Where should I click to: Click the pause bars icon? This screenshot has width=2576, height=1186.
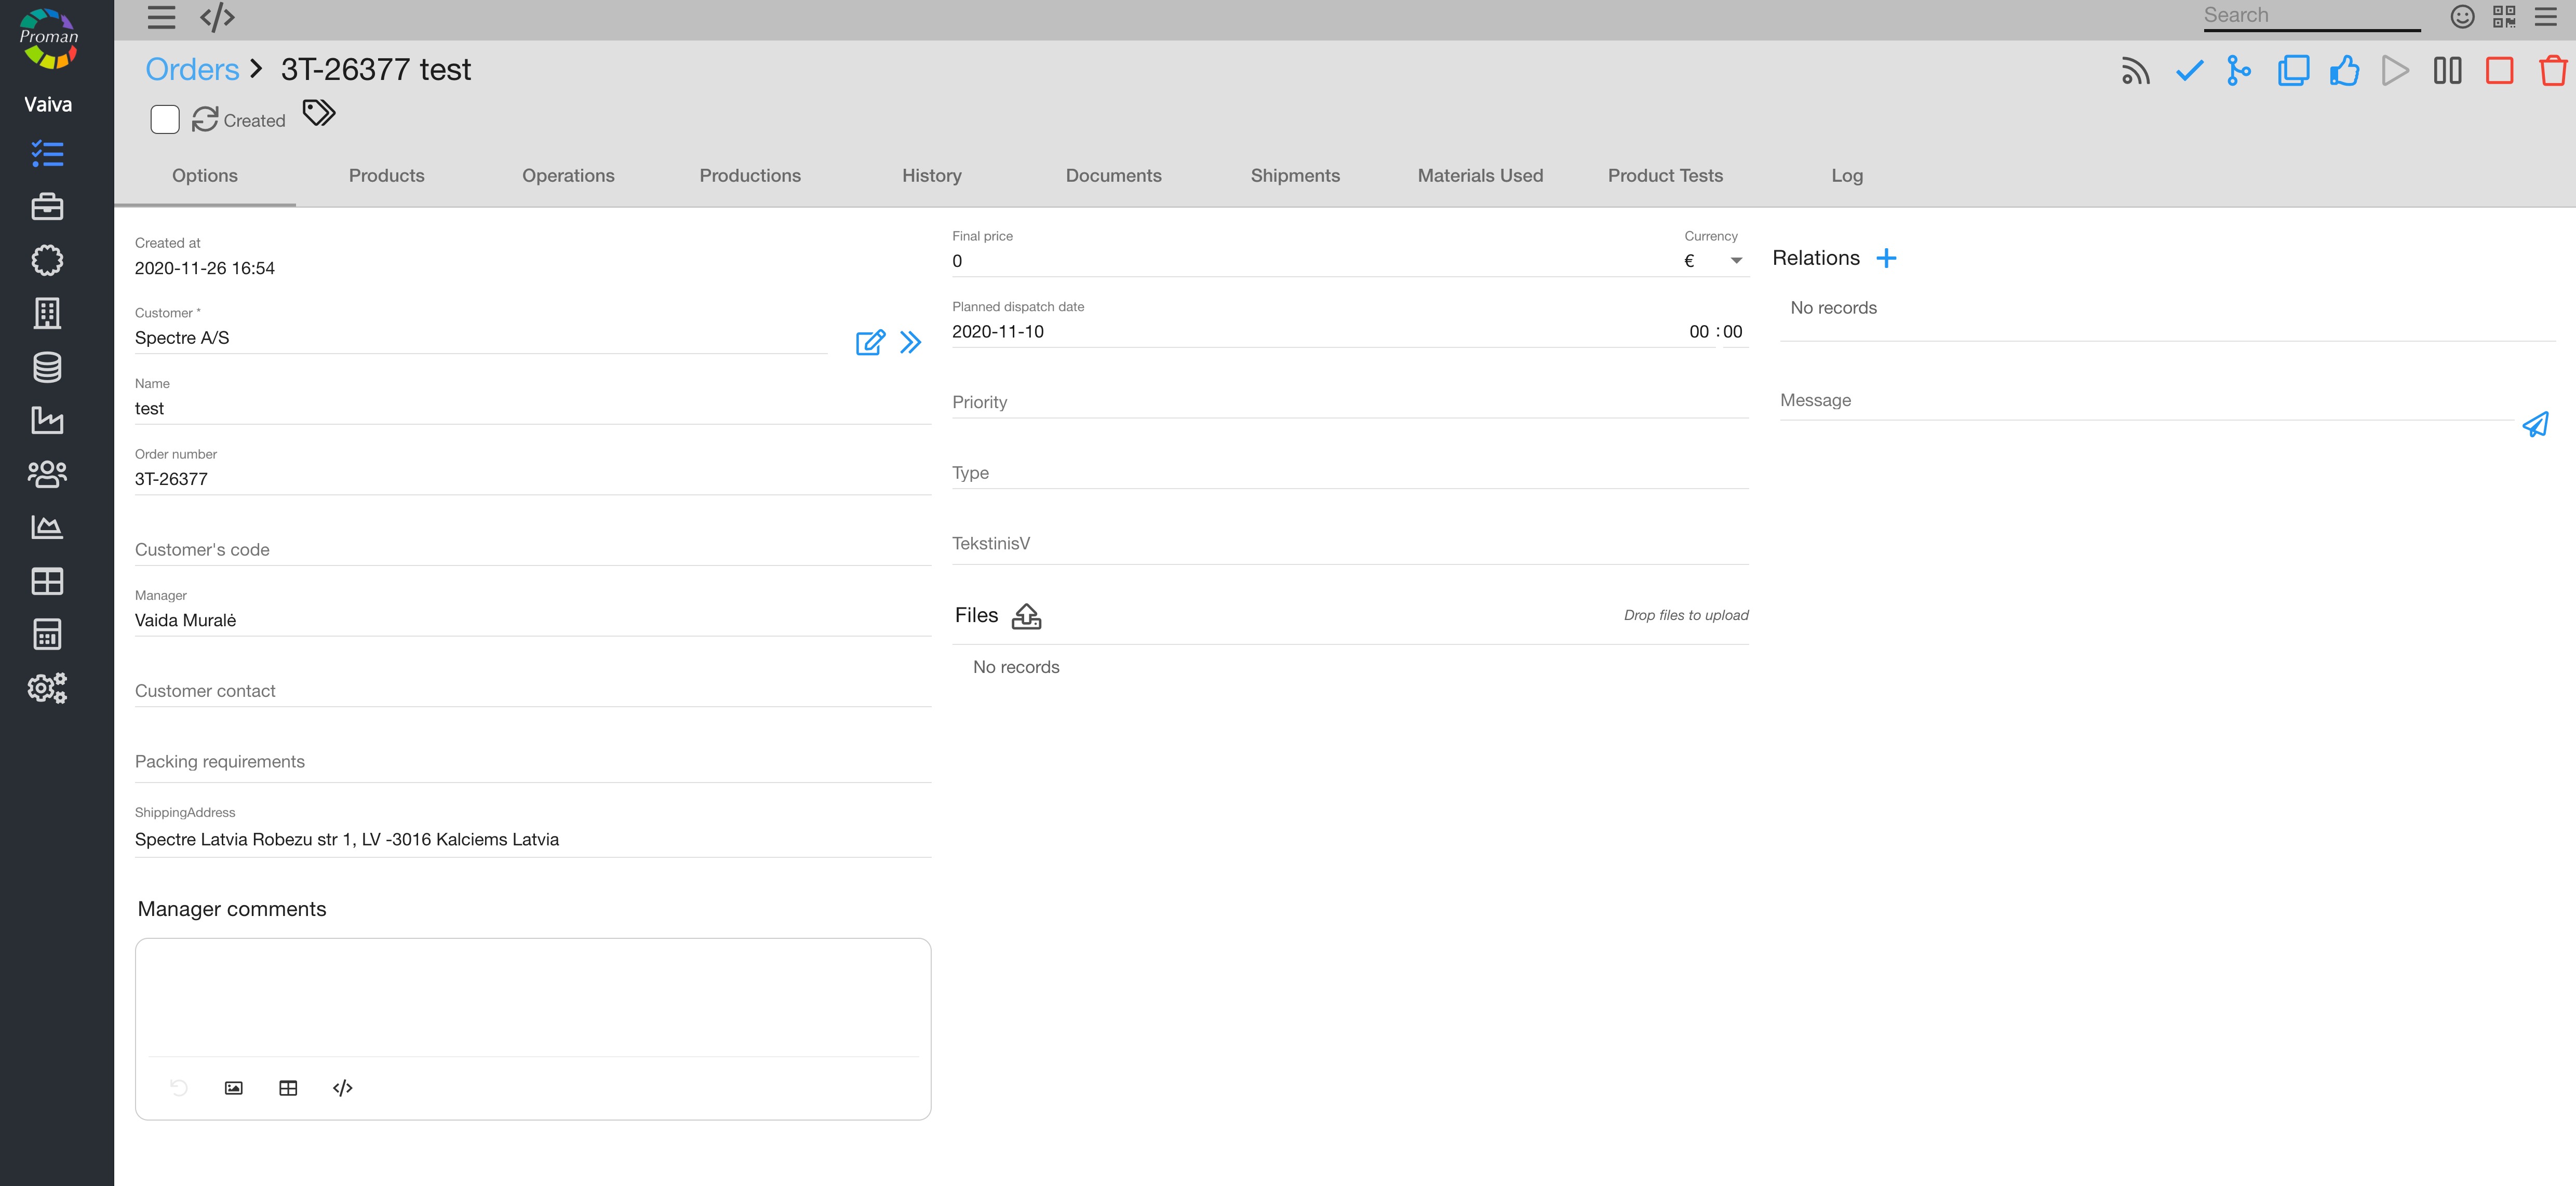point(2447,71)
